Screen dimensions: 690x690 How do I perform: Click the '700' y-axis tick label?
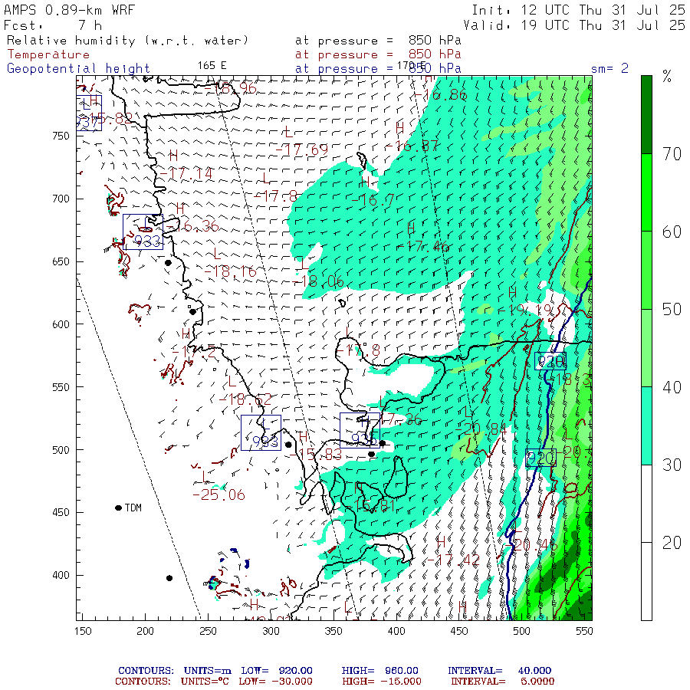(61, 199)
